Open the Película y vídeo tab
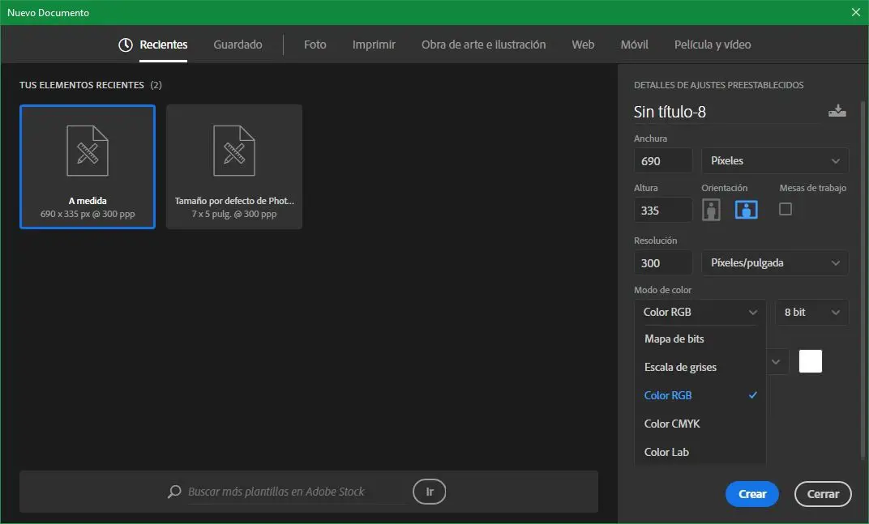 [x=713, y=45]
